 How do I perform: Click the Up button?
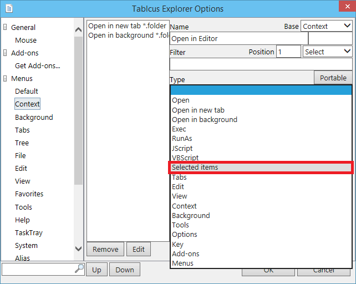coord(96,270)
